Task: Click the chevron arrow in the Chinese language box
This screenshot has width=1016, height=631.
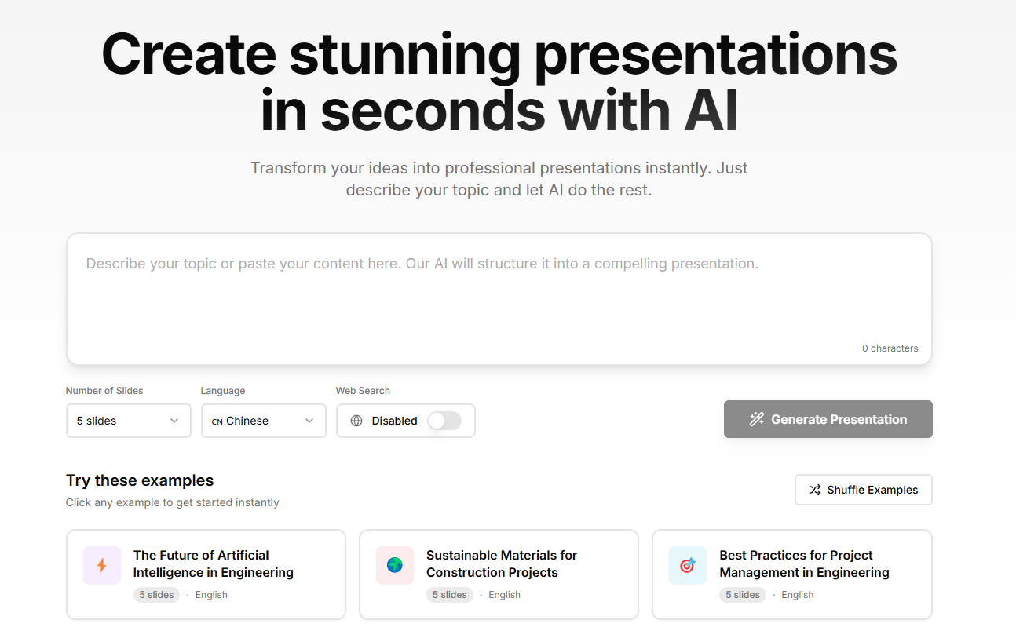Action: click(x=309, y=421)
